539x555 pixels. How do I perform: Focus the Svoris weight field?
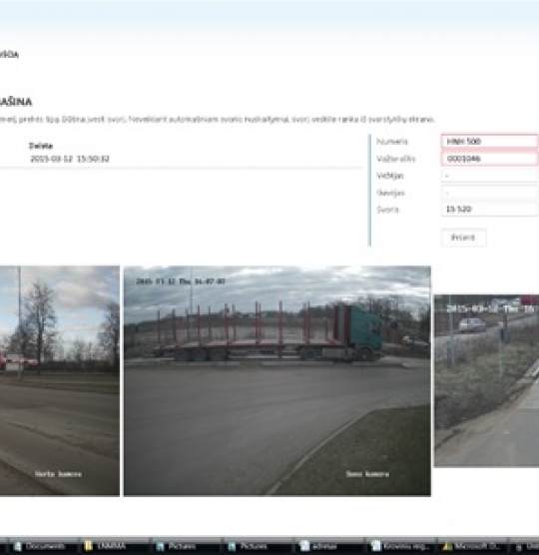(489, 210)
